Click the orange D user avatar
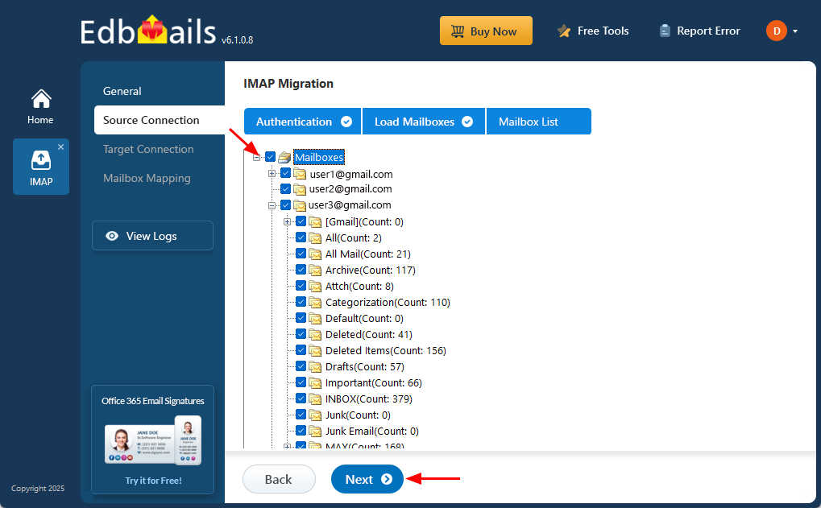The image size is (821, 508). (777, 31)
